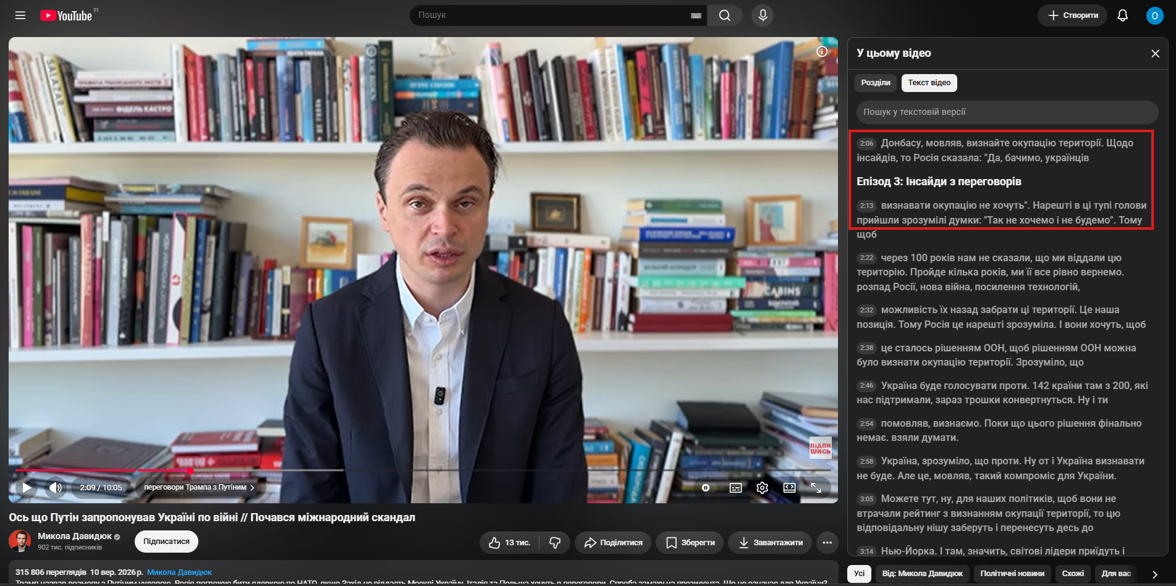The height and width of the screenshot is (586, 1176).
Task: Switch to theater mode
Action: (789, 488)
